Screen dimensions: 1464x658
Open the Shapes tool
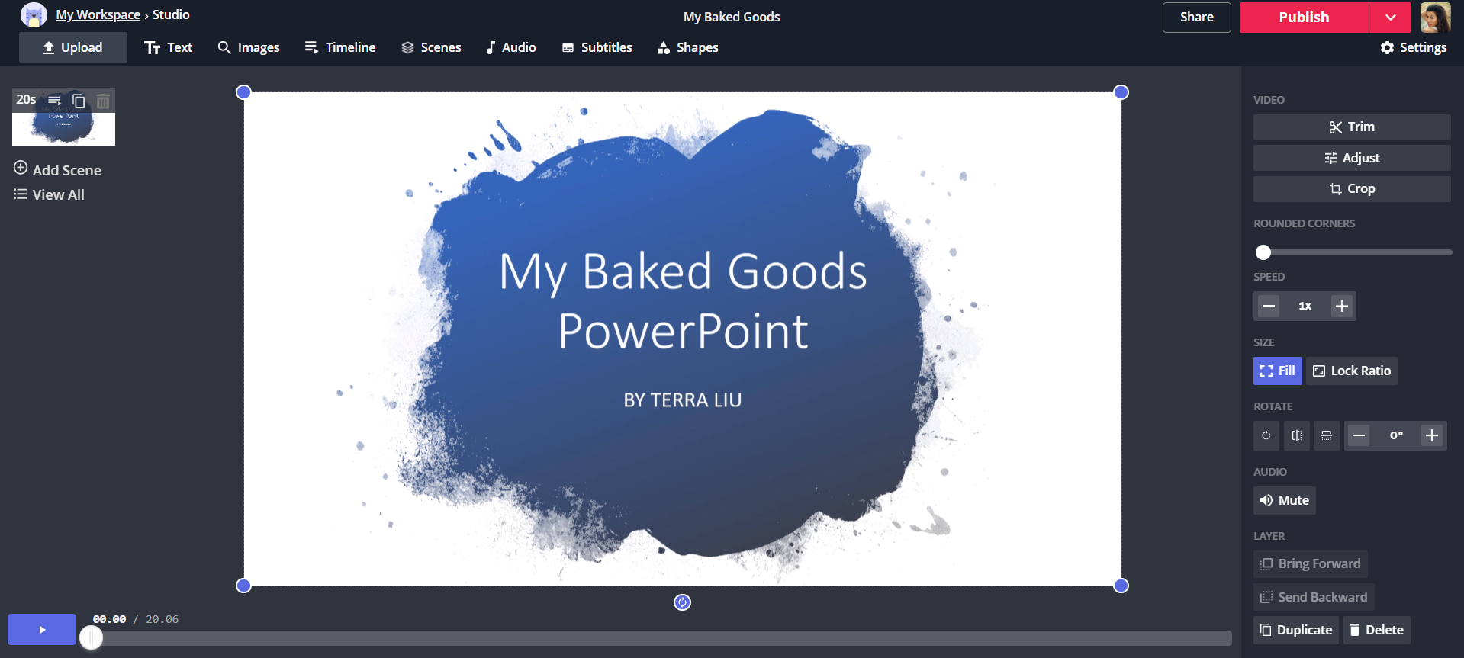point(688,47)
